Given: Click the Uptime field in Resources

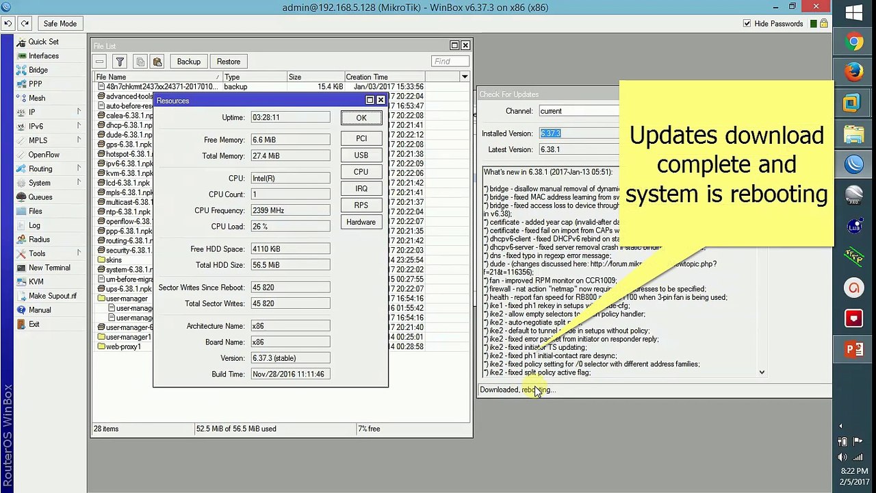Looking at the screenshot, I should click(290, 118).
